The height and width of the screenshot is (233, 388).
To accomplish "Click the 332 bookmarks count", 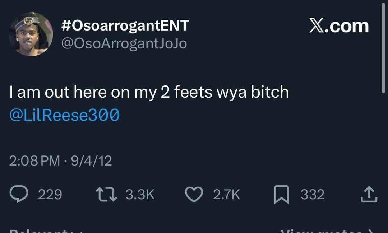I will (x=313, y=195).
